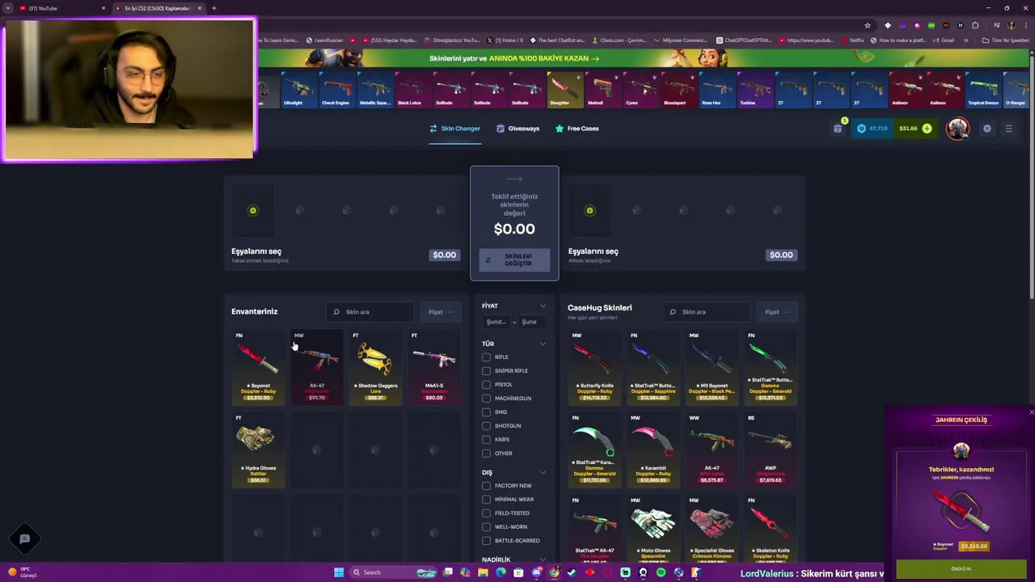Check the FACTORY NEW exterior filter
Viewport: 1035px width, 582px height.
pos(486,485)
